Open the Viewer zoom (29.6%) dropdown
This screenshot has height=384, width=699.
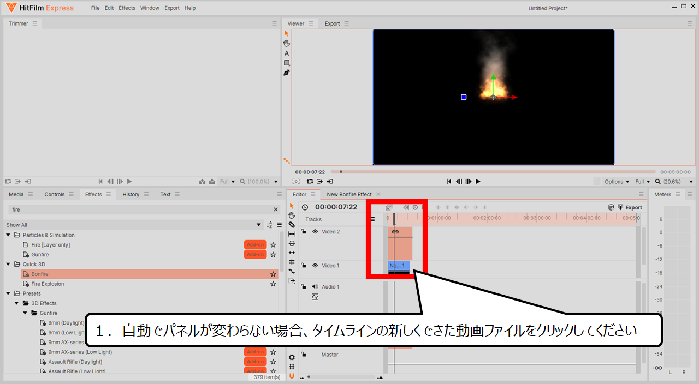pos(674,182)
